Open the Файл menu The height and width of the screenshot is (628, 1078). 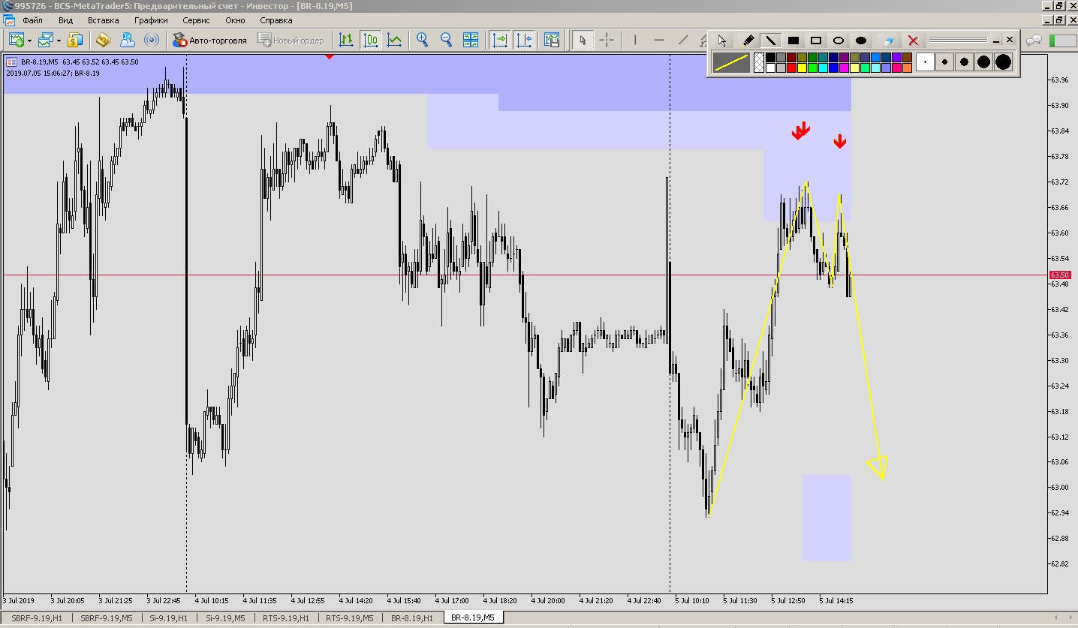(32, 20)
